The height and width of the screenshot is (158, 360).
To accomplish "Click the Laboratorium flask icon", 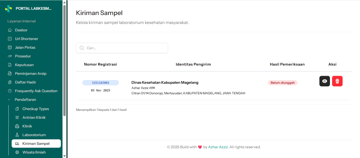I will pos(17,135).
